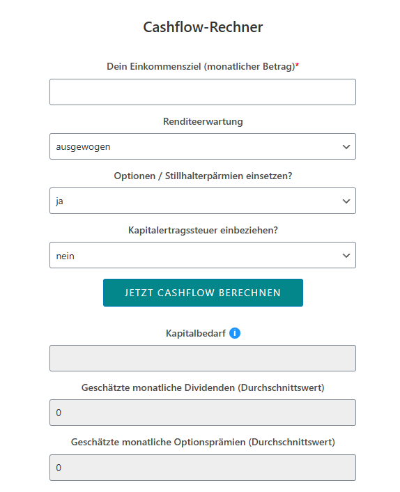Image resolution: width=400 pixels, height=492 pixels.
Task: Open the Kapitalertragssteuer dropdown chevron
Action: [346, 256]
